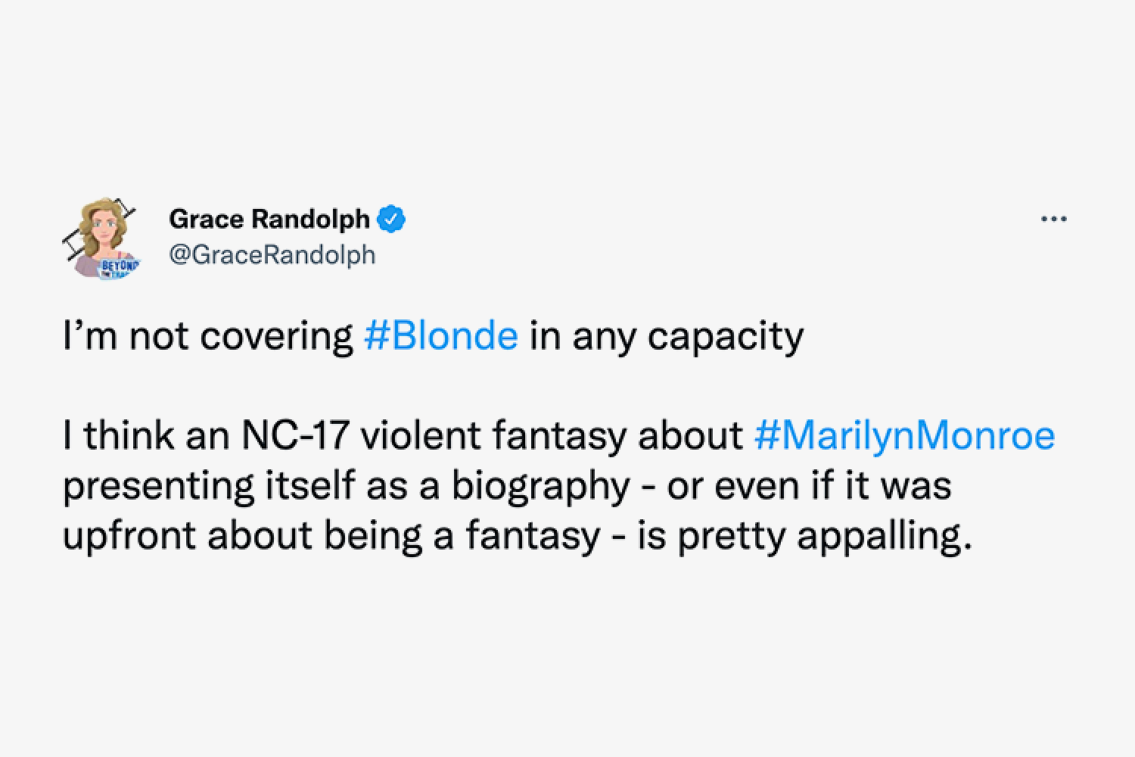
Task: Click the "or even if it was" text
Action: click(x=809, y=486)
